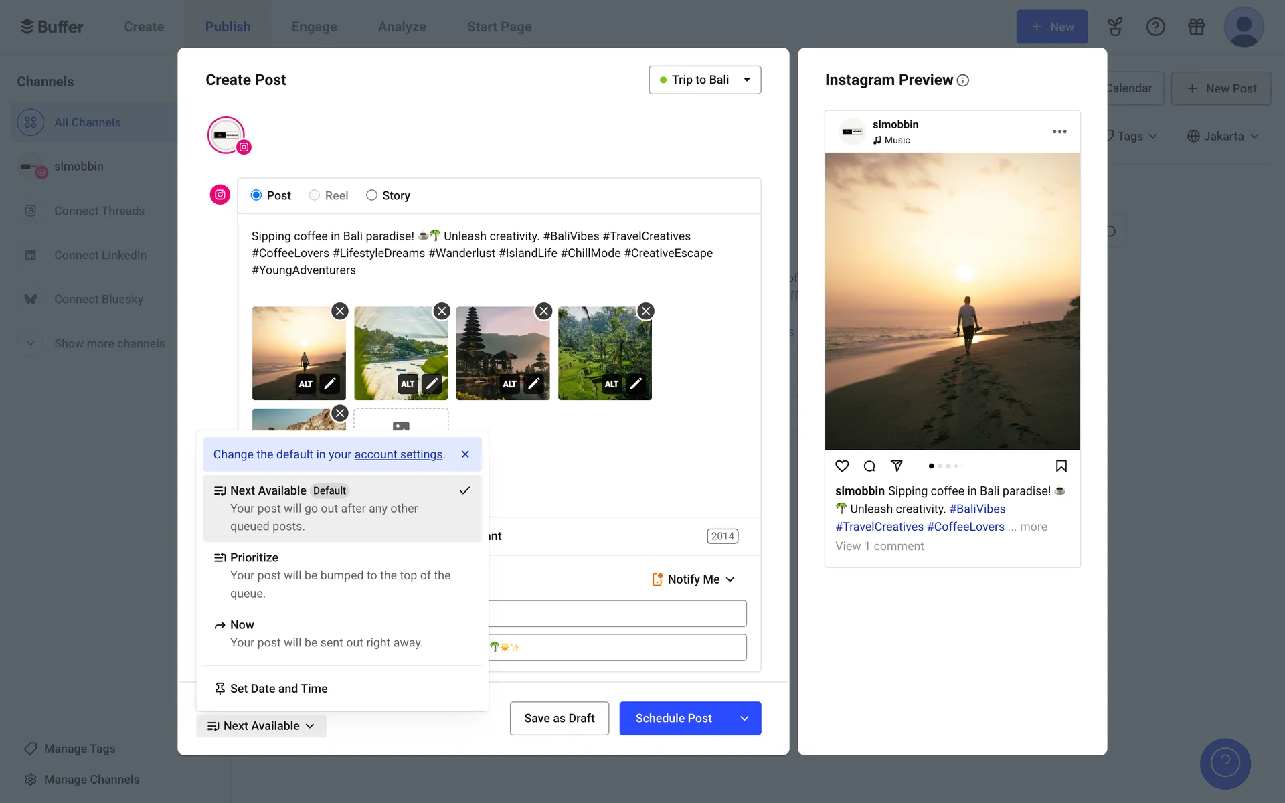Open the Trip to Bali tag dropdown

704,80
